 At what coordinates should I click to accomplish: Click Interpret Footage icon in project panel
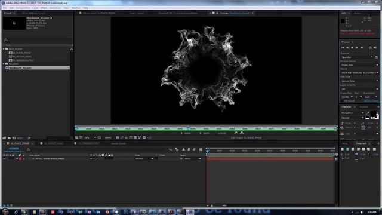(x=4, y=138)
